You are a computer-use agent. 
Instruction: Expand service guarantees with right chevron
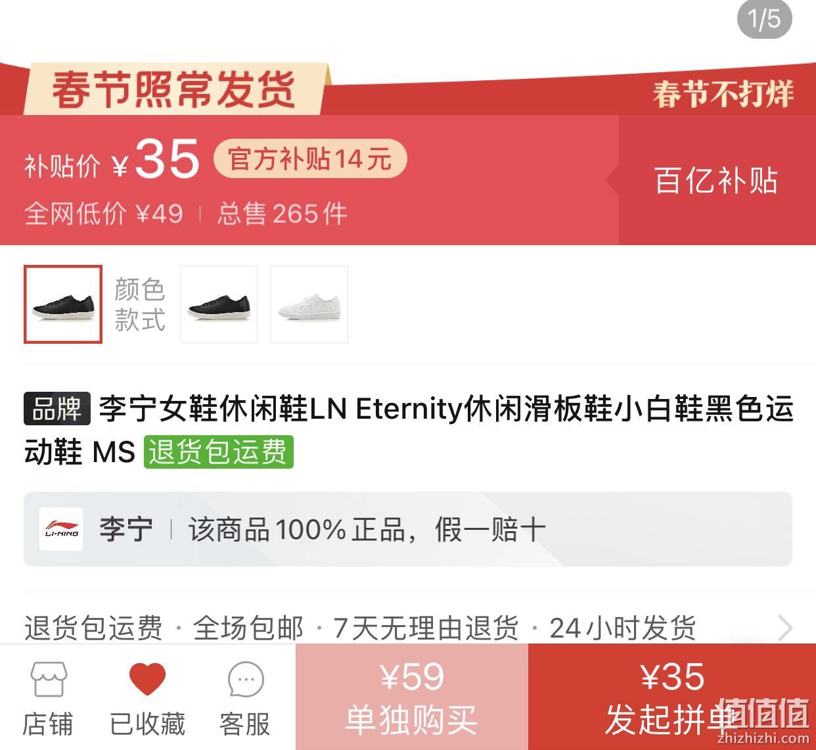784,628
